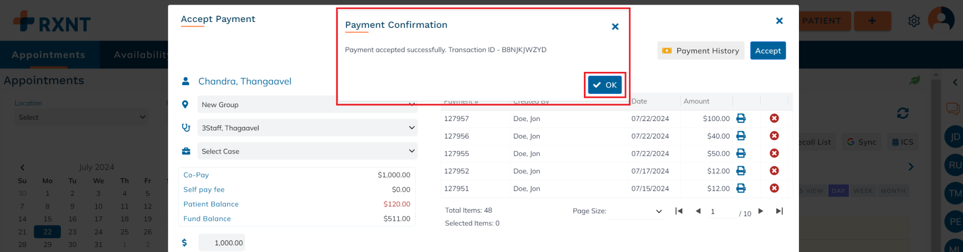Expand the 3Staff, Thagaavel provider dropdown
Image resolution: width=963 pixels, height=252 pixels.
pos(307,128)
